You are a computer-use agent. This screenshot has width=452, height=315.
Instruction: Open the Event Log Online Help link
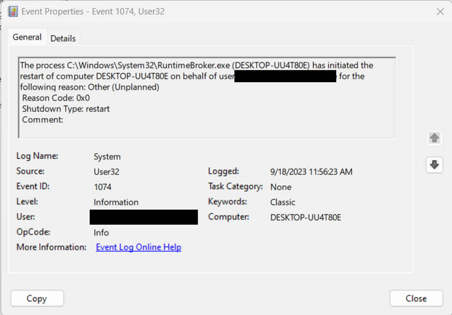138,247
